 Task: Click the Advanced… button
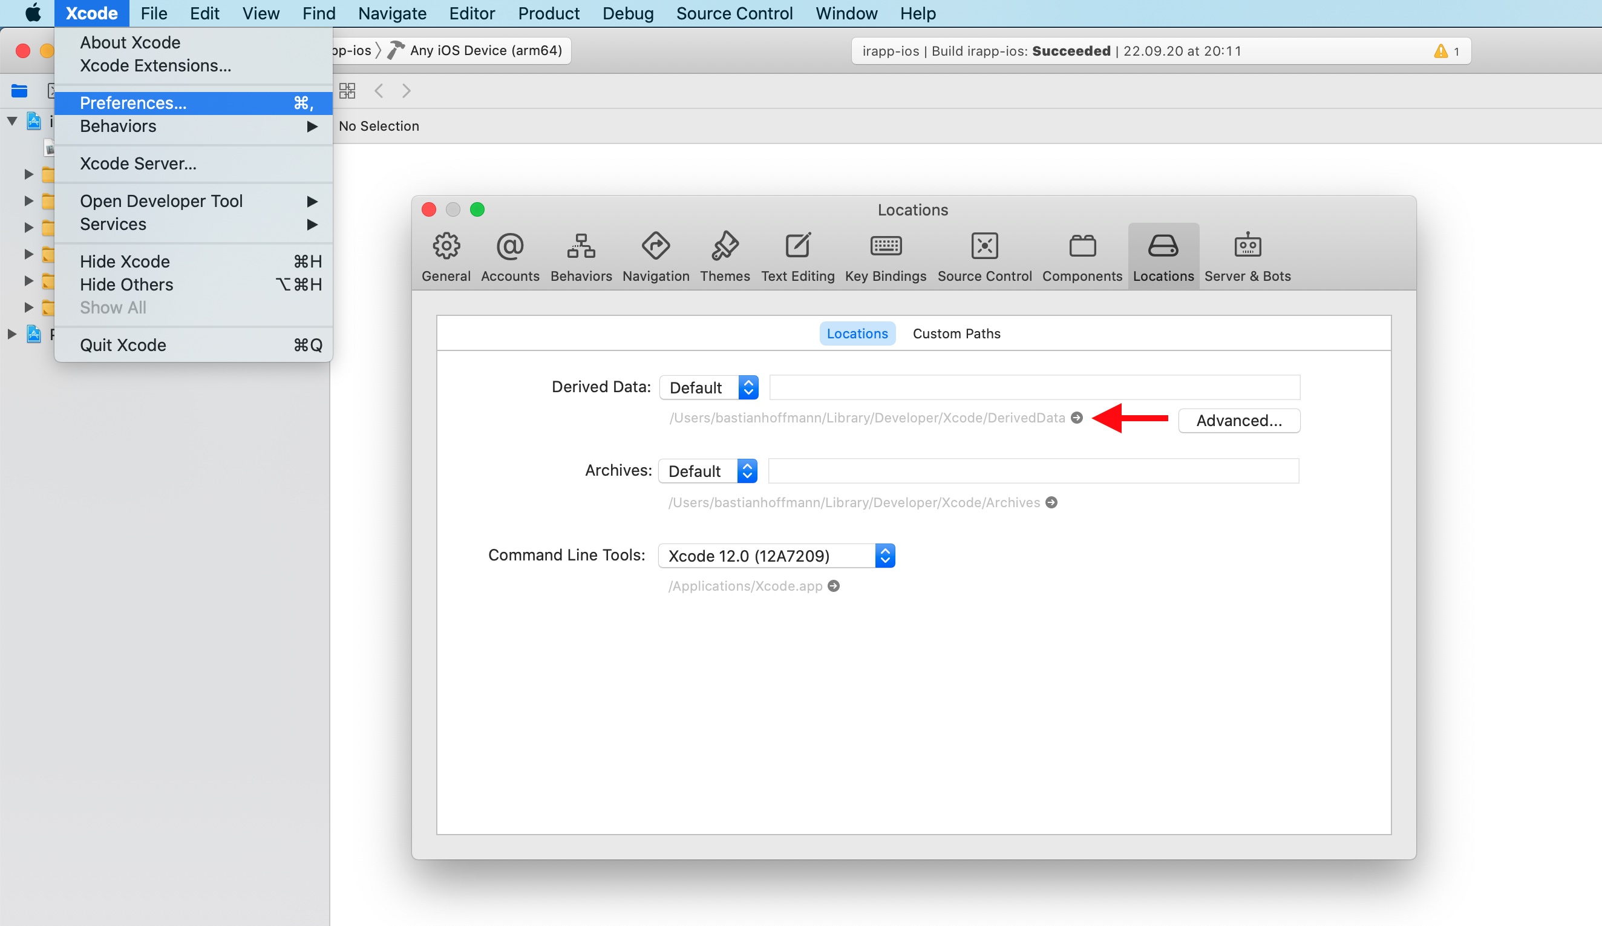coord(1238,421)
